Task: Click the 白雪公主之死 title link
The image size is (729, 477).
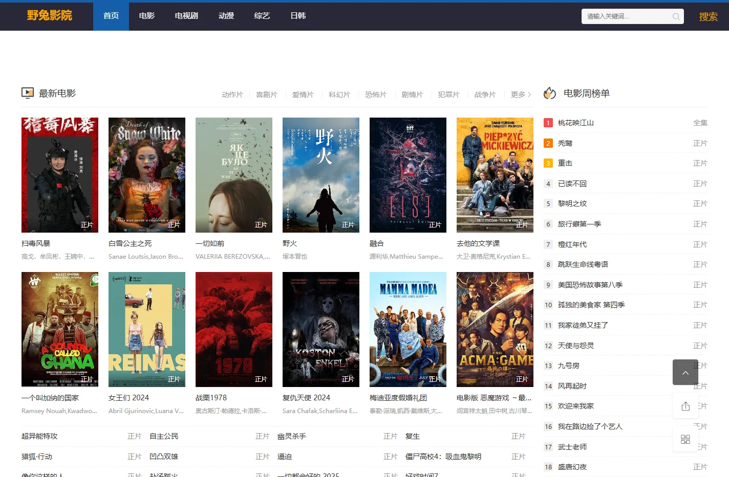Action: [x=130, y=243]
